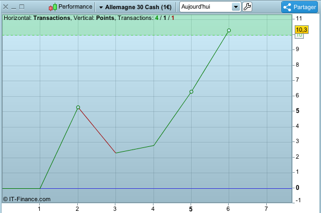This screenshot has width=321, height=213.
Task: Minimize the performance window
Action: point(13,8)
